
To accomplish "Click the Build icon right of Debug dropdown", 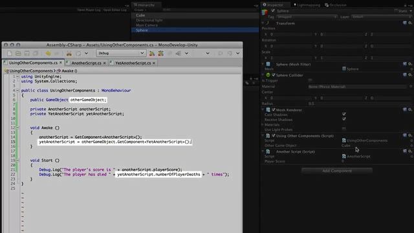I will click(x=152, y=53).
